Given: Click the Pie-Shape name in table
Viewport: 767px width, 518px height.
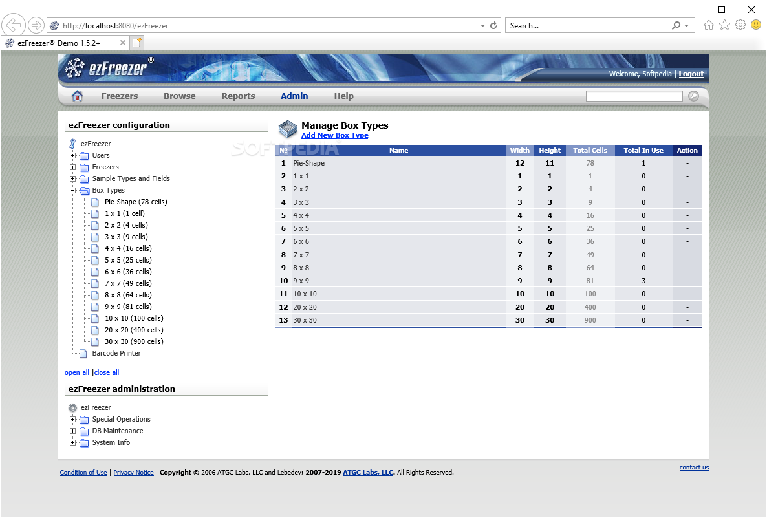Looking at the screenshot, I should coord(308,164).
